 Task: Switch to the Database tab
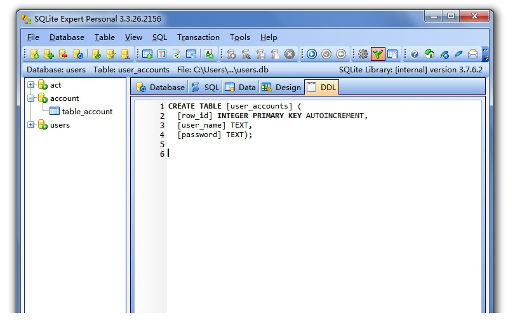coord(160,88)
